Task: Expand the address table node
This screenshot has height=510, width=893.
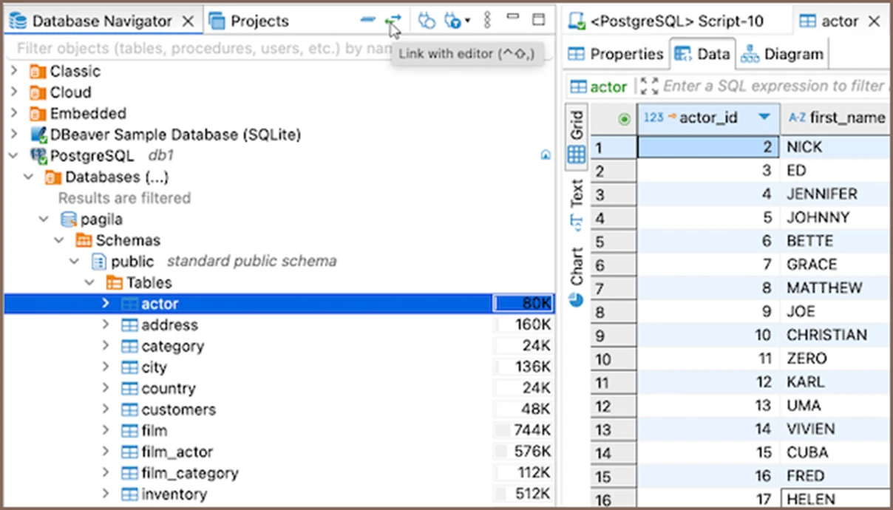Action: pos(106,325)
